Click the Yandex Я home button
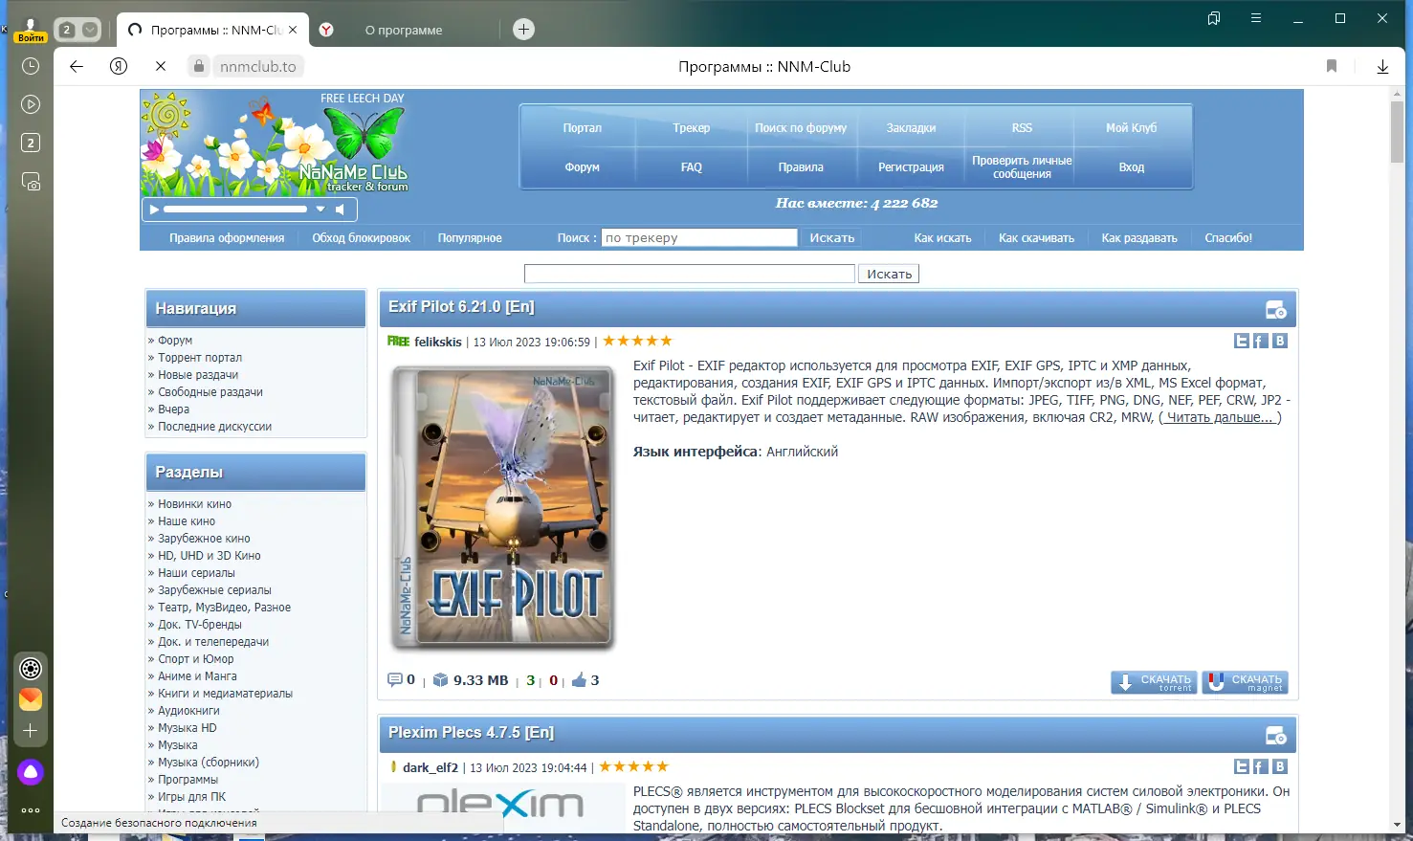 coord(119,66)
